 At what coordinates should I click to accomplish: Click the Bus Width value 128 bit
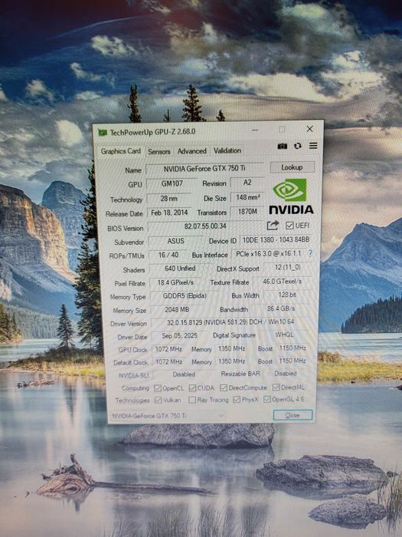point(287,295)
